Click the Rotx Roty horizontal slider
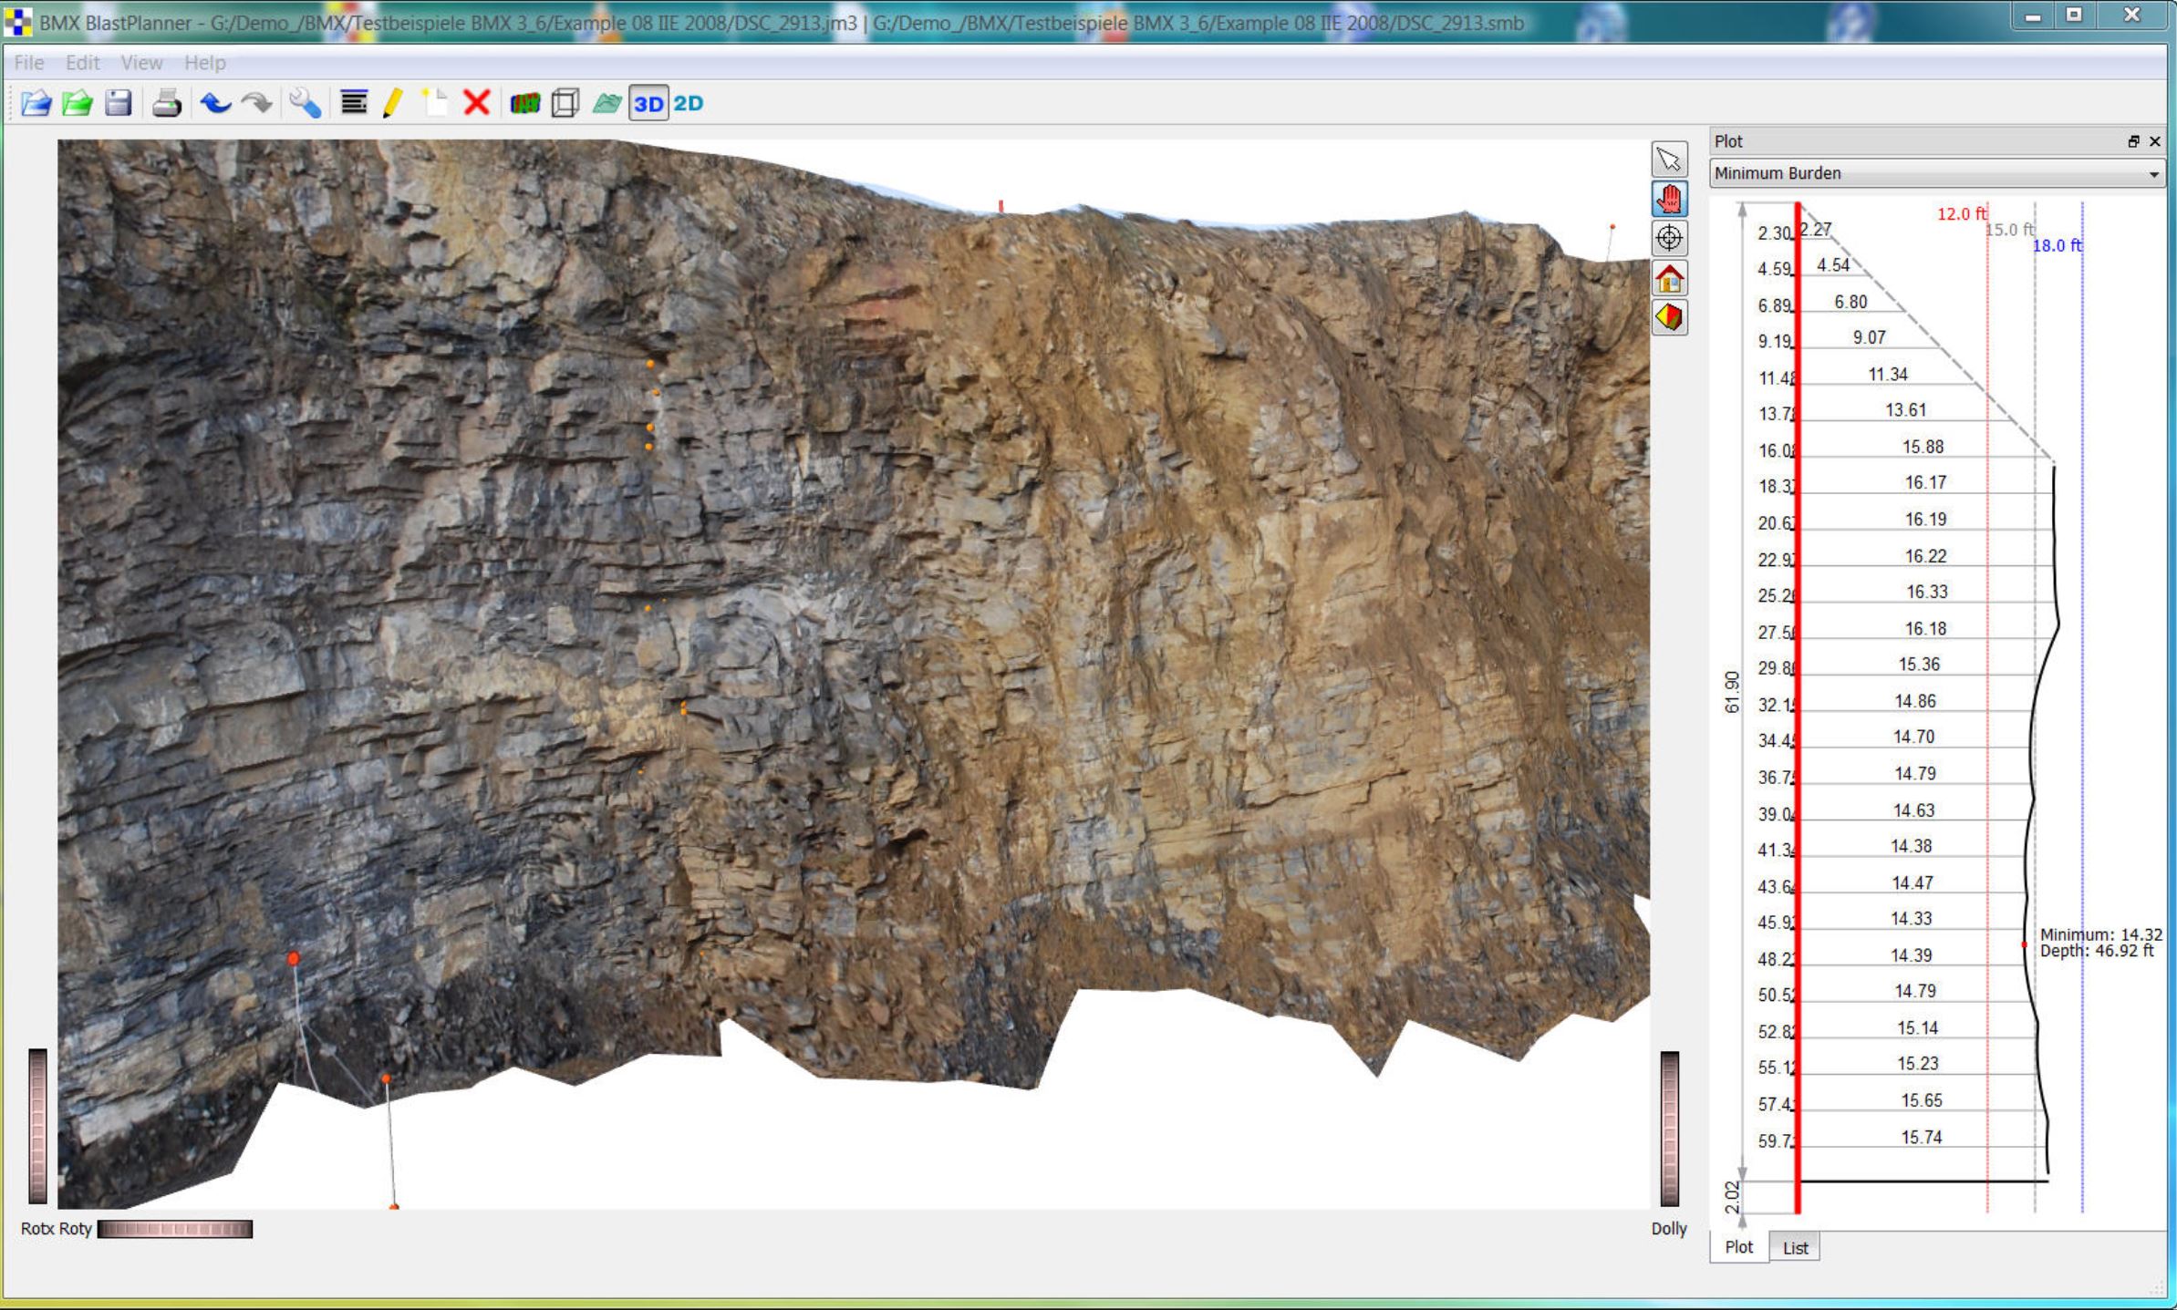The image size is (2177, 1310). (175, 1229)
